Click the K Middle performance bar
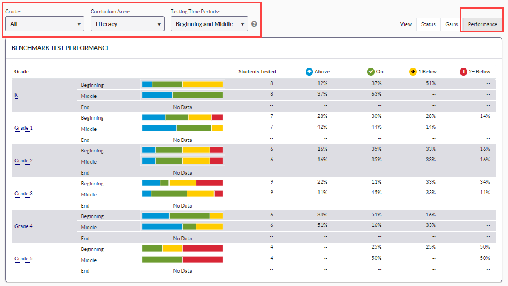 pyautogui.click(x=182, y=95)
